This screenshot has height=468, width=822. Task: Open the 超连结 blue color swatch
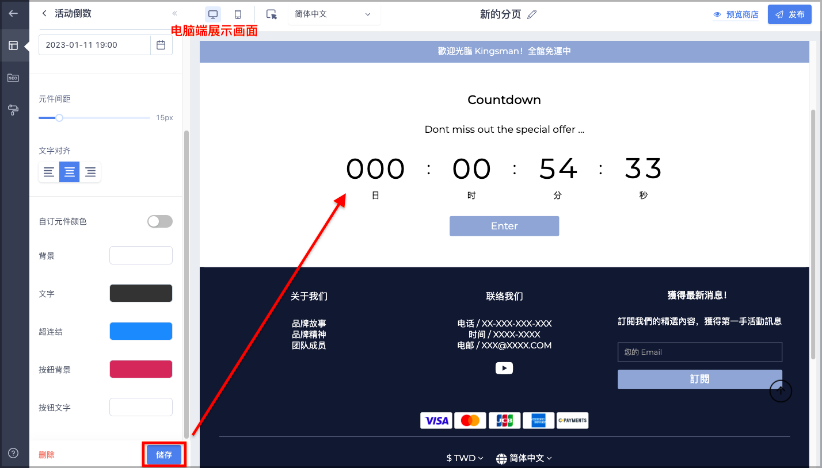[x=141, y=331]
